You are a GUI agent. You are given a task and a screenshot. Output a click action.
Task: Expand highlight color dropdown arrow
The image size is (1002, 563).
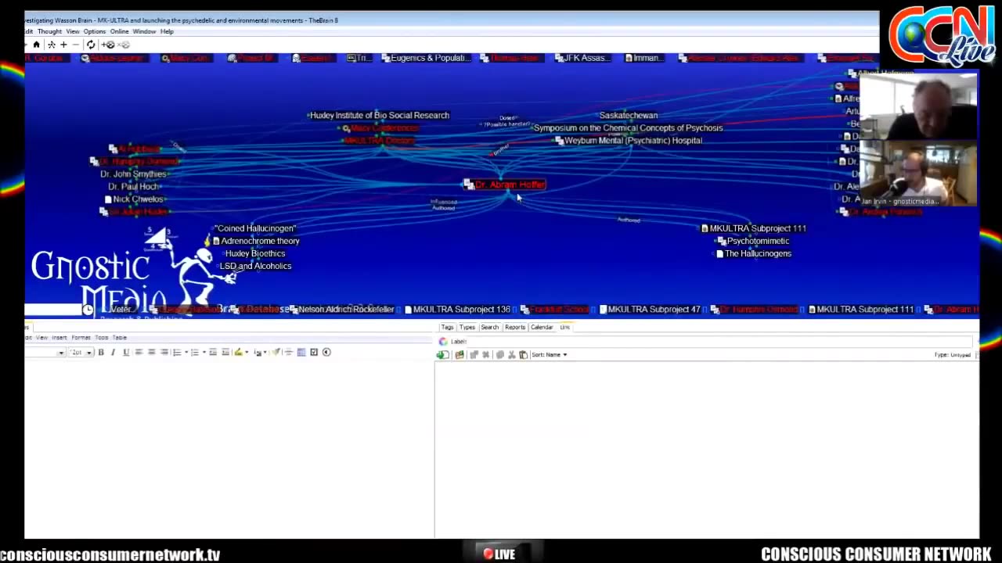tap(247, 353)
